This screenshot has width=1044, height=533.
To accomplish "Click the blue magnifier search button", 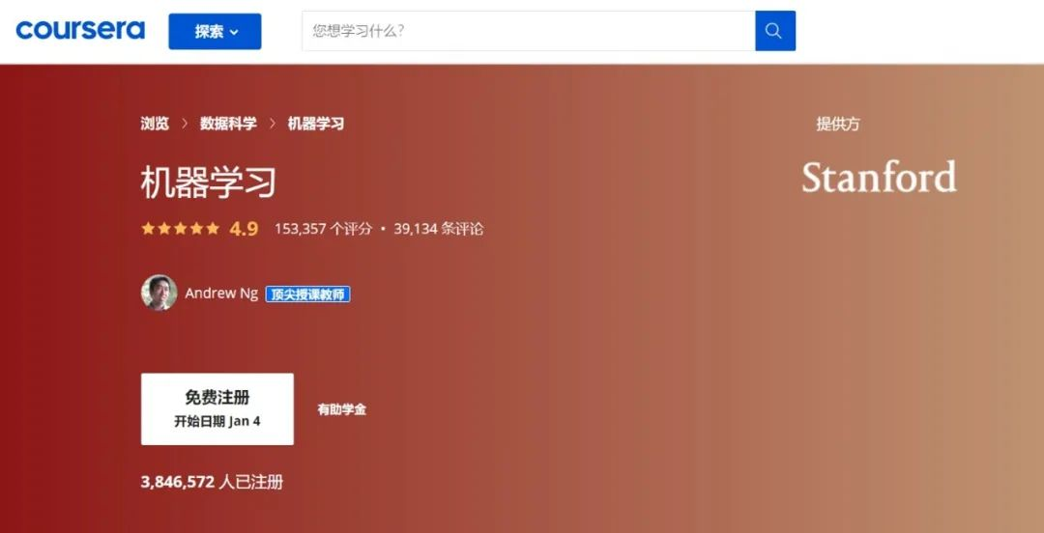I will point(775,31).
